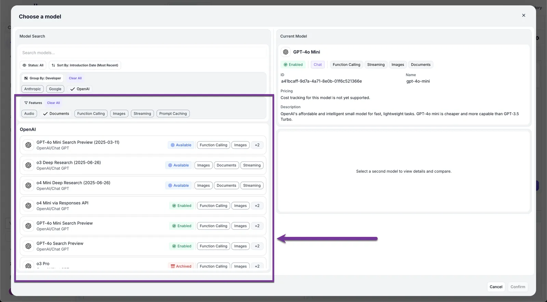Toggle the Images feature filter
Image resolution: width=547 pixels, height=302 pixels.
tap(119, 114)
